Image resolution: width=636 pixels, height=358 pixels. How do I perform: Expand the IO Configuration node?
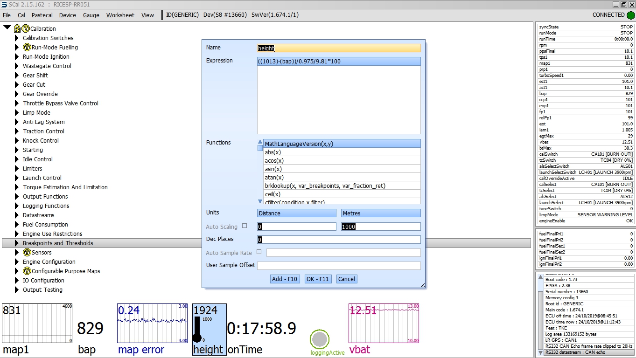17,280
